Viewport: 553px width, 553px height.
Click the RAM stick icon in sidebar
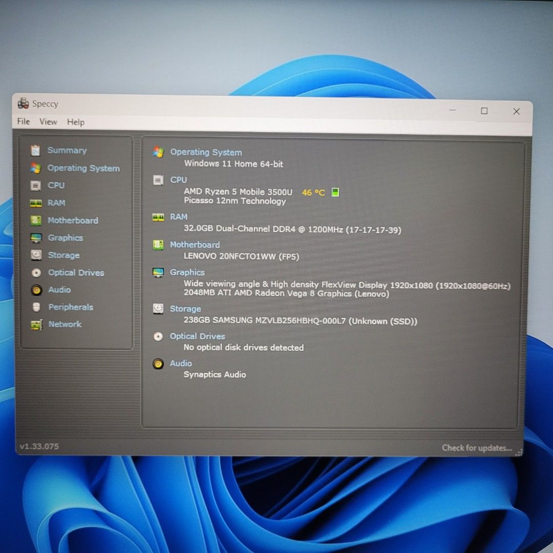pyautogui.click(x=36, y=203)
